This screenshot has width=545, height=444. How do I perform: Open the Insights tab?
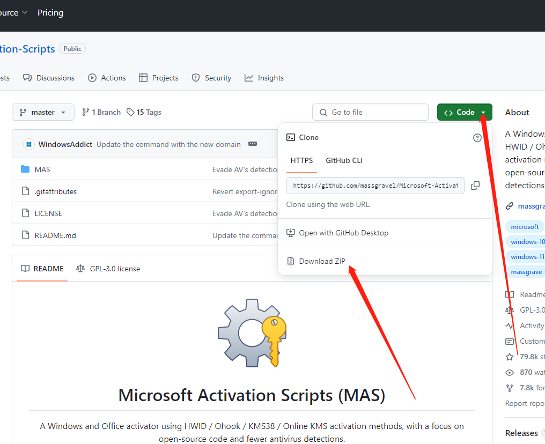(x=264, y=78)
